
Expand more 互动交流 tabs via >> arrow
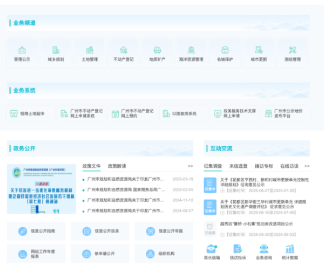(307, 166)
